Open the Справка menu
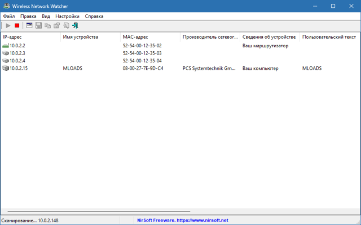Image resolution: width=361 pixels, height=225 pixels. pos(94,16)
